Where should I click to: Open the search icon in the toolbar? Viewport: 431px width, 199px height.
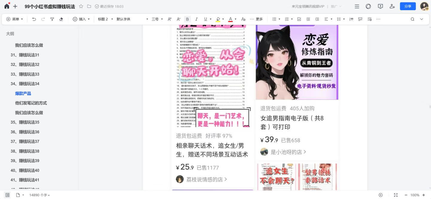click(x=412, y=19)
